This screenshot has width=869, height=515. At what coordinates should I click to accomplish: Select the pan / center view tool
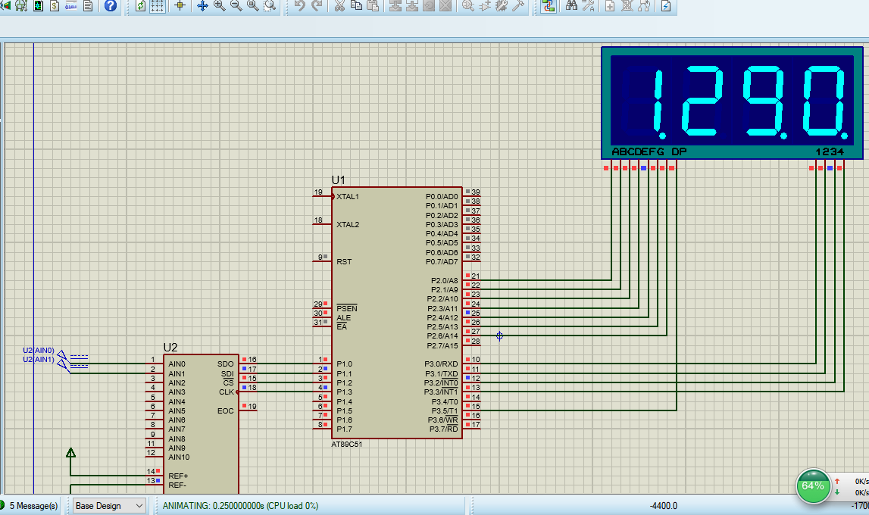click(203, 6)
